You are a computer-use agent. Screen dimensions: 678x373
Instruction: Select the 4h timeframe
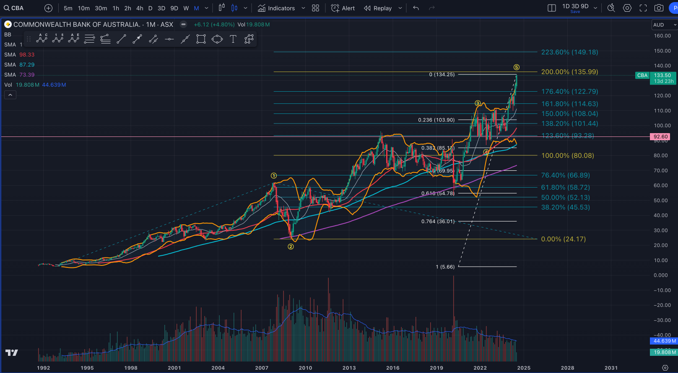140,8
